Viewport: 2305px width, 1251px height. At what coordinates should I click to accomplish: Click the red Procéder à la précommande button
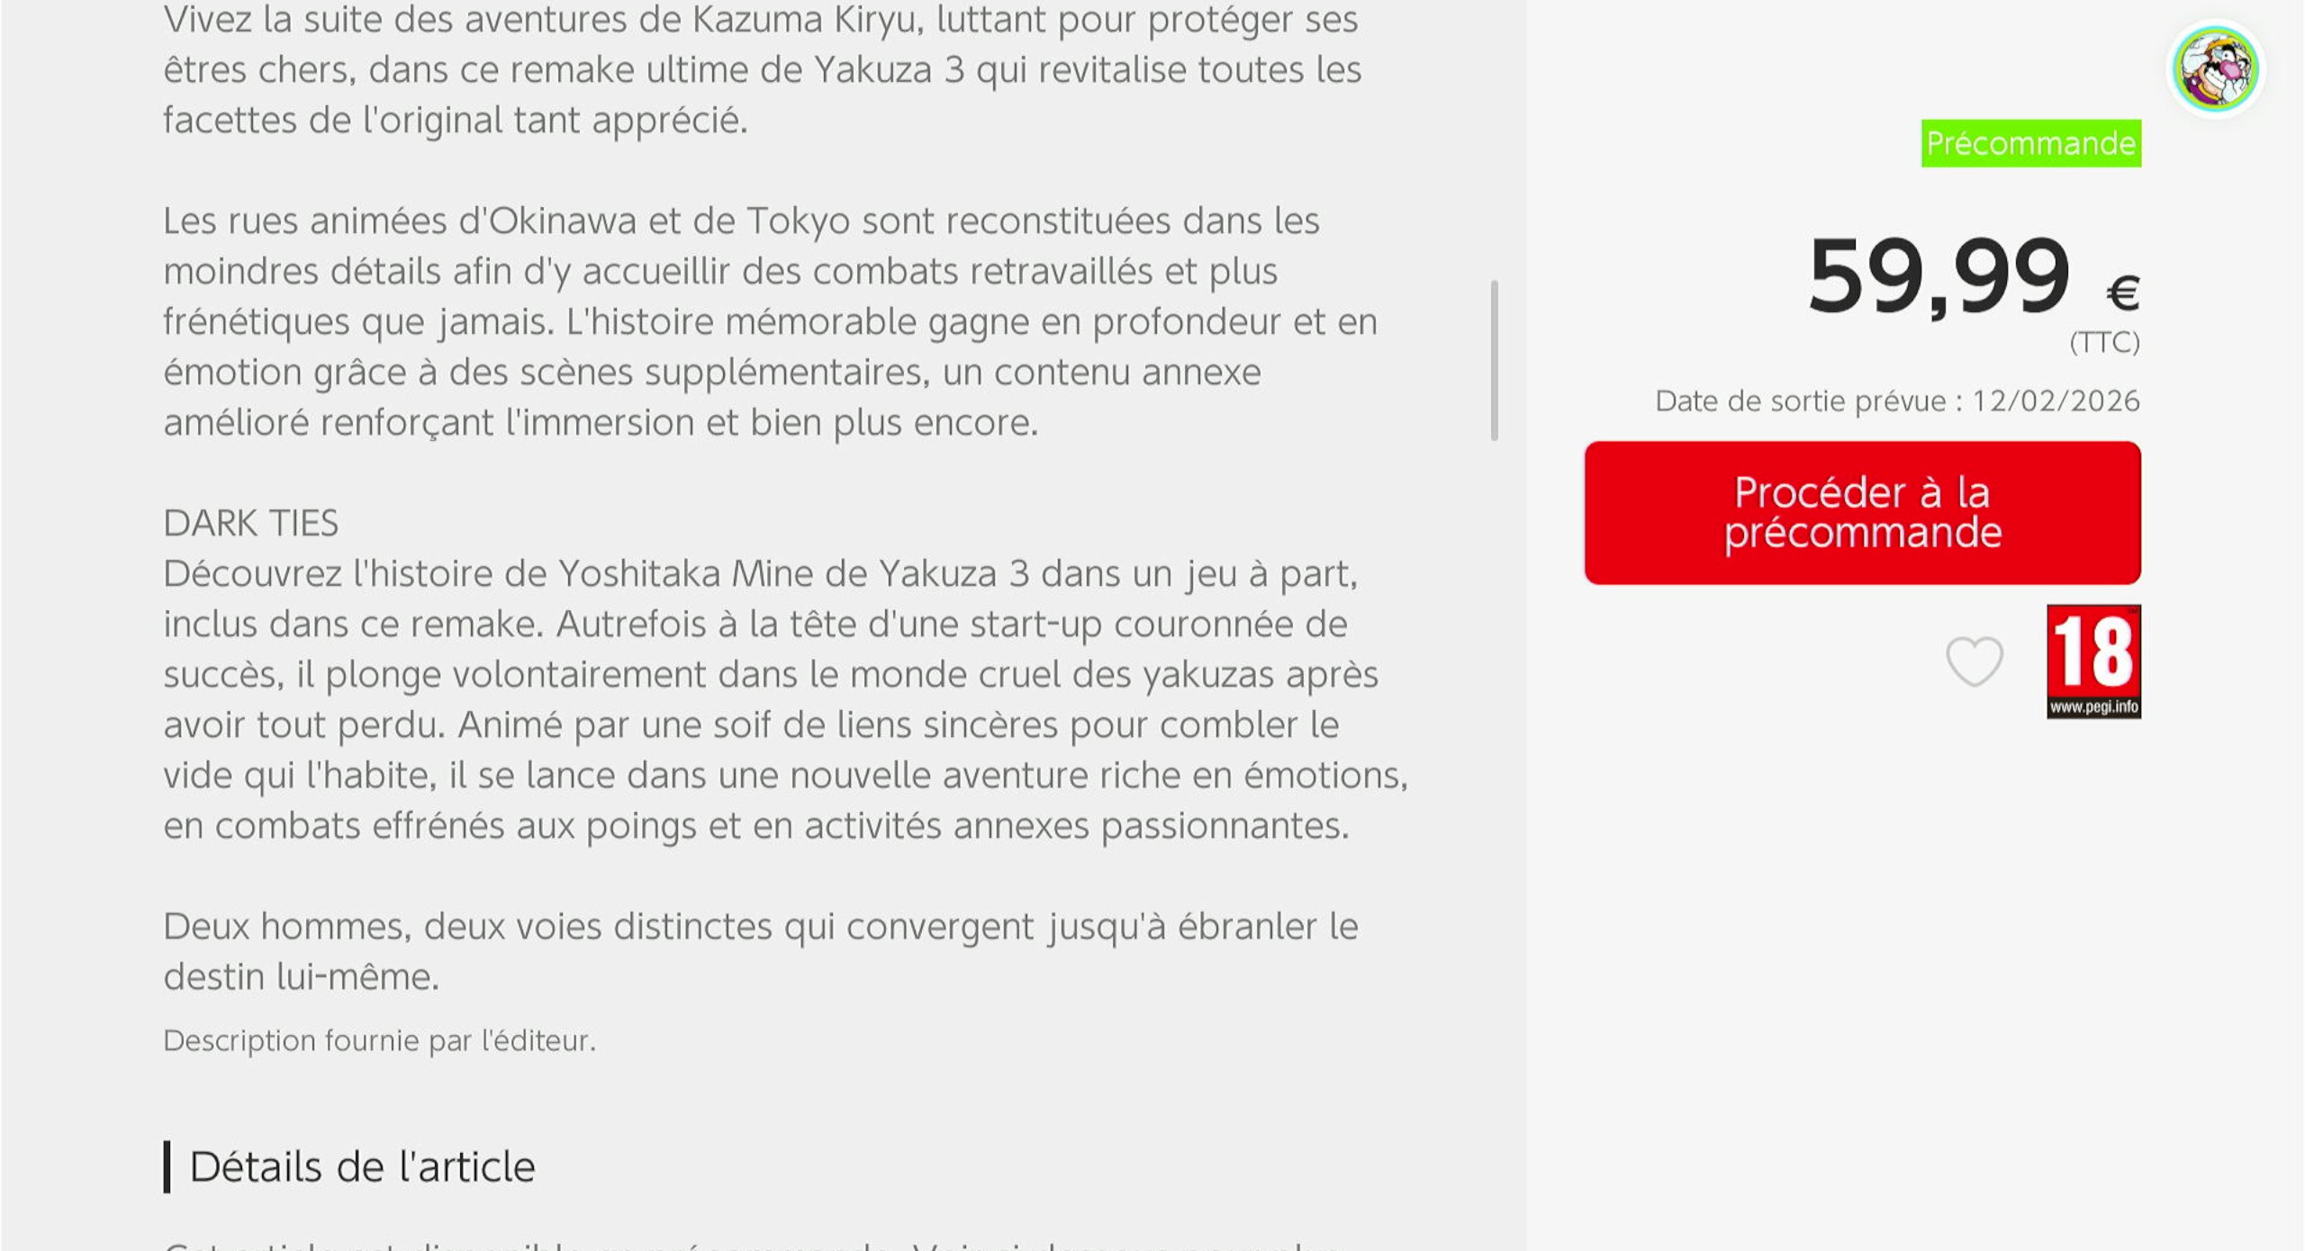(x=1862, y=513)
